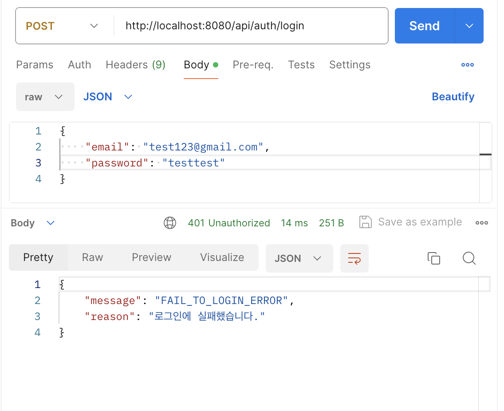The image size is (504, 411).
Task: Switch to the Tests tab
Action: [301, 65]
